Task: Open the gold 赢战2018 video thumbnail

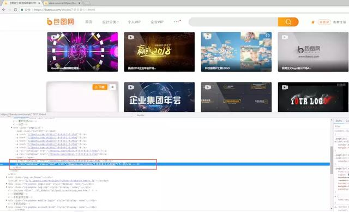Action: [159, 52]
